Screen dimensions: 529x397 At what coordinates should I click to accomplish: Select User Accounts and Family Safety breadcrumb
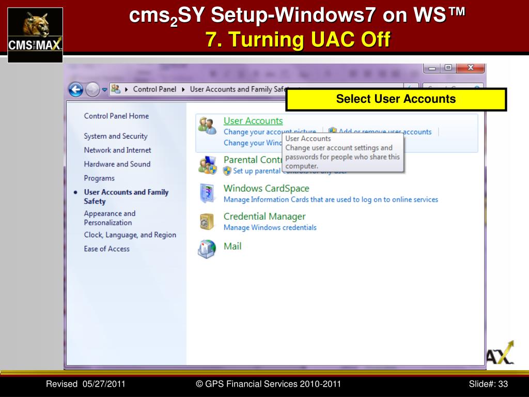[x=238, y=89]
